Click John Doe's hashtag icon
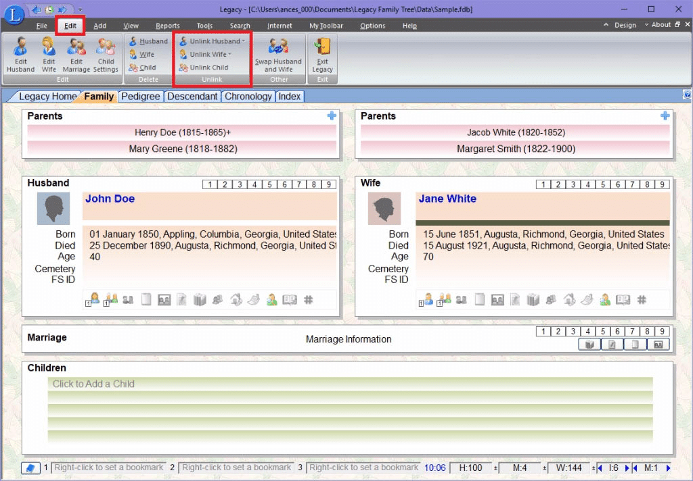Image resolution: width=693 pixels, height=481 pixels. pyautogui.click(x=309, y=300)
